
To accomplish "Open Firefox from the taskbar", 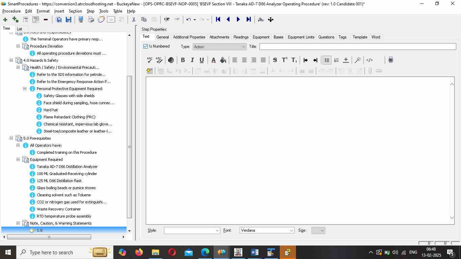I will 139,252.
